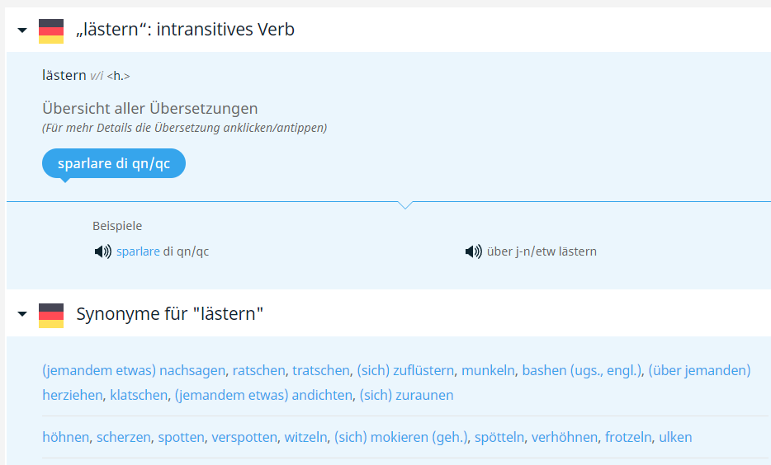Collapse the "lästern: intransitives Verb" section
Screen dimensions: 771x465
tap(22, 31)
